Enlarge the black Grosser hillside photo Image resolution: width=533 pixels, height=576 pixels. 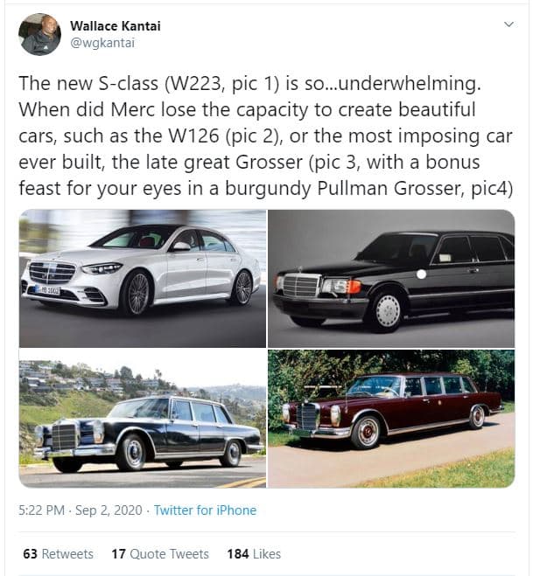click(x=143, y=419)
